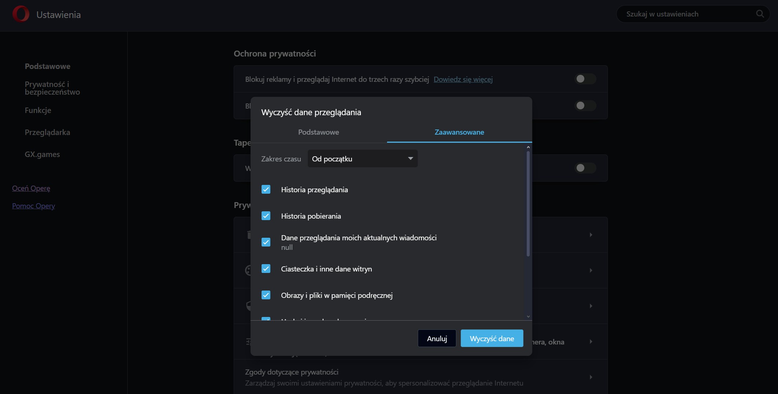Uncheck Historia przeglądania checkbox
The image size is (778, 394).
click(266, 189)
